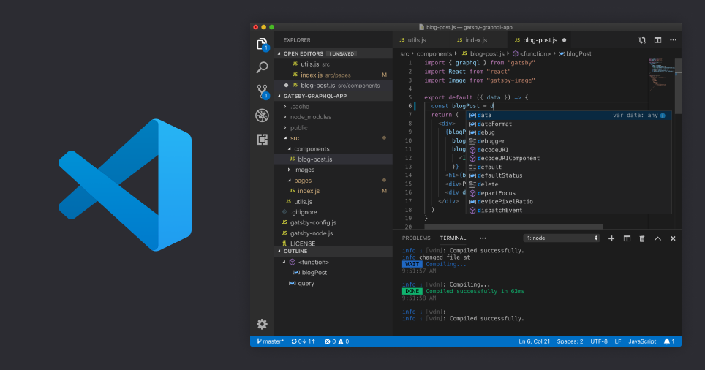Select the data suggestion in autocomplete
Image resolution: width=705 pixels, height=370 pixels.
pos(569,116)
